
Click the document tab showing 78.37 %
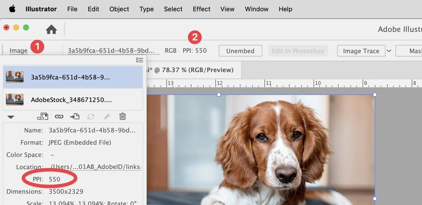point(194,70)
